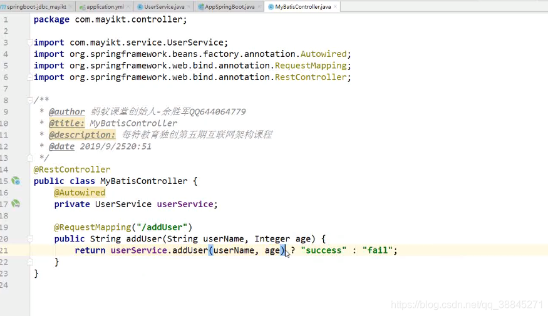The width and height of the screenshot is (548, 316).
Task: Click the runnable class icon on AppSpringBoot.java tab
Action: (201, 7)
